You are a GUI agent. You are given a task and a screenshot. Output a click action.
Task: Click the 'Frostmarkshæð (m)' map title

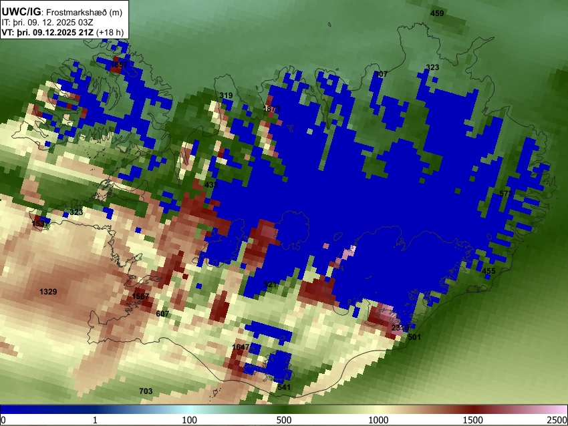click(84, 12)
